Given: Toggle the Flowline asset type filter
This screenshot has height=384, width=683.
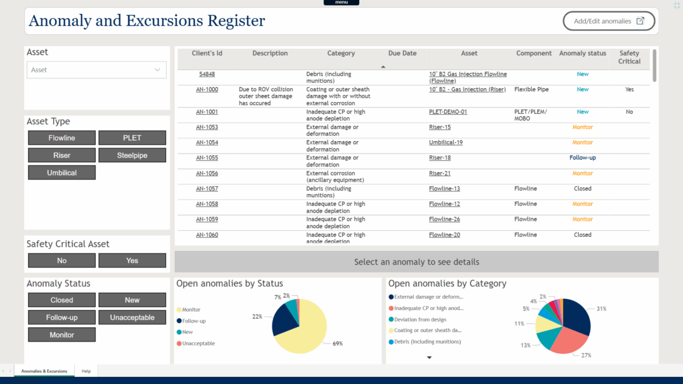Looking at the screenshot, I should tap(61, 138).
